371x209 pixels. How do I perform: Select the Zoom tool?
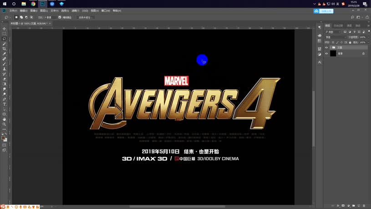[x=4, y=124]
